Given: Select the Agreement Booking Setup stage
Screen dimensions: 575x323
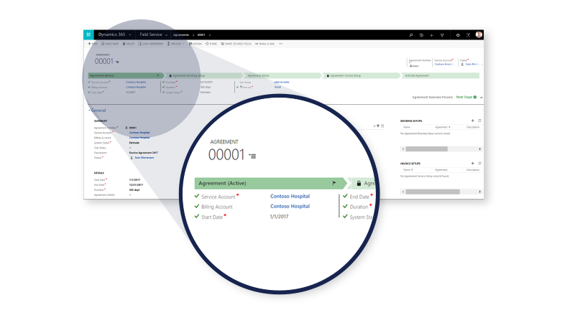Looking at the screenshot, I should point(203,75).
